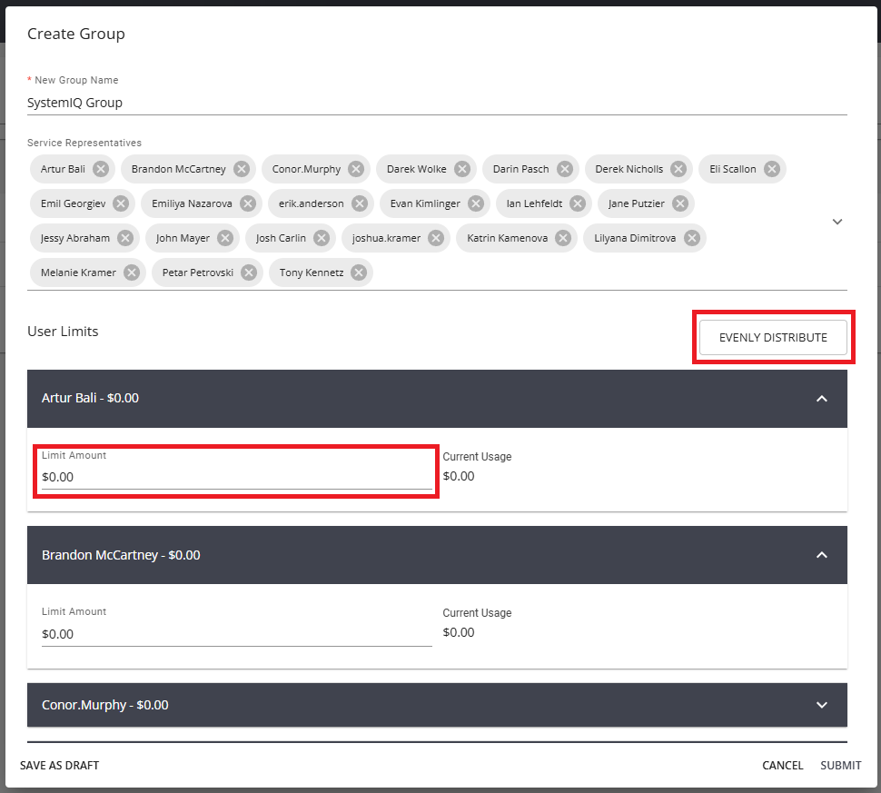Remove Jessy Abraham chip with X icon
The width and height of the screenshot is (881, 793).
[x=125, y=238]
